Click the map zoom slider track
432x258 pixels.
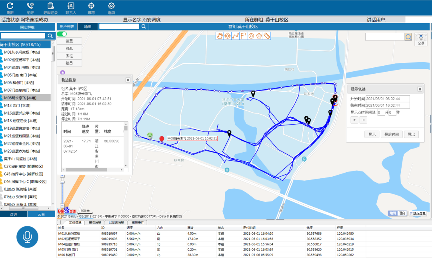point(62,192)
